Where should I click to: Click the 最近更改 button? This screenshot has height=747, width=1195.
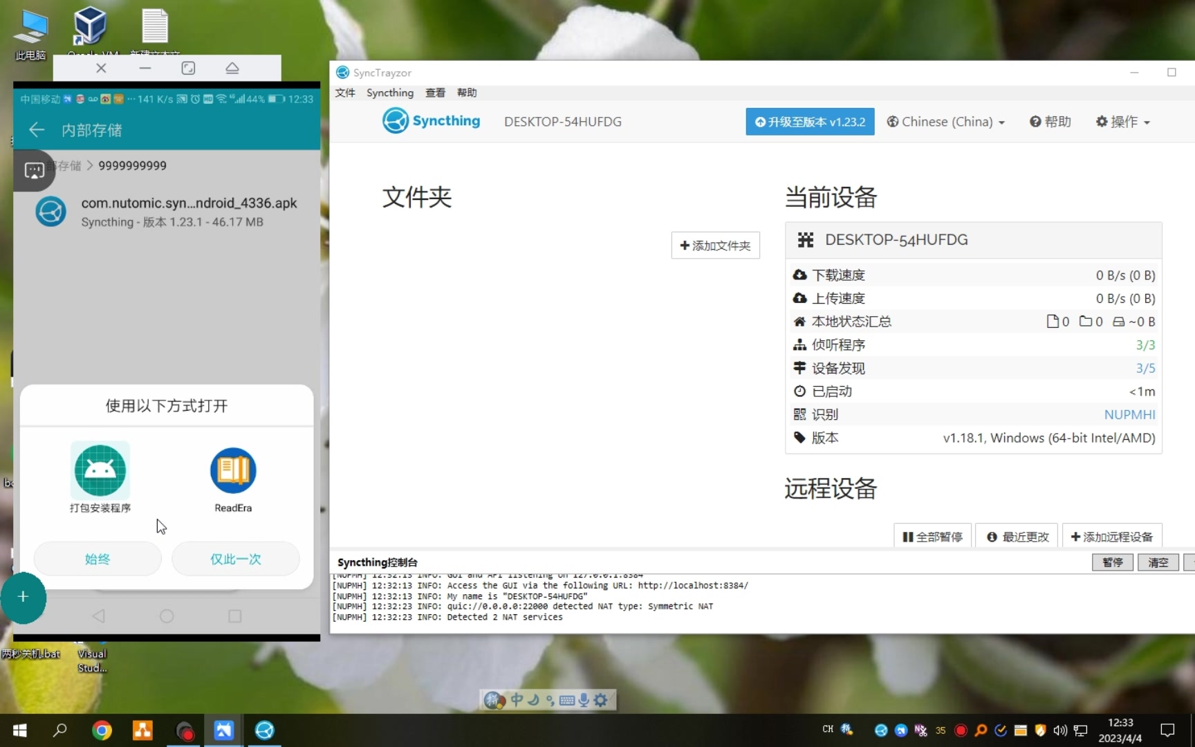[x=1017, y=537]
